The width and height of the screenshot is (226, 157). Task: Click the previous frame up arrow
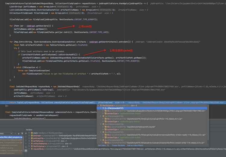pyautogui.click(x=15, y=134)
